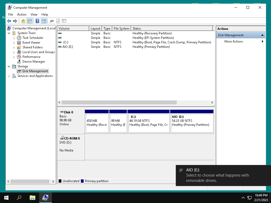
Task: Expand More Actions in Actions pane
Action: coord(234,41)
